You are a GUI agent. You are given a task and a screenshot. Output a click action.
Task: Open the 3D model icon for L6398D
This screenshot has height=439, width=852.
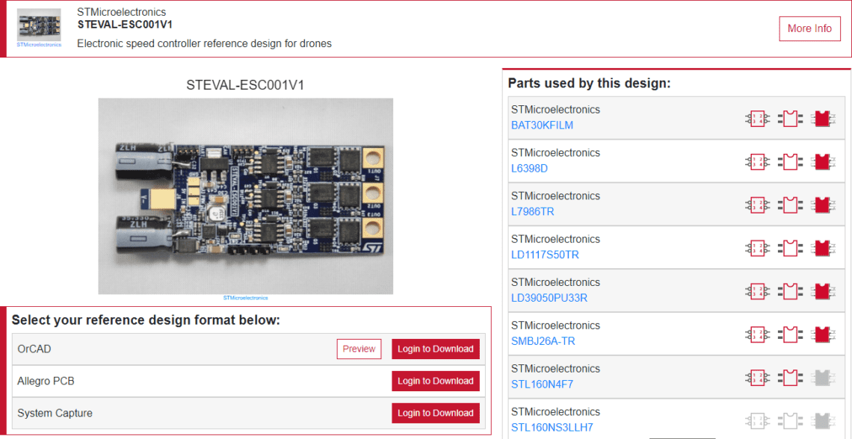pos(824,161)
